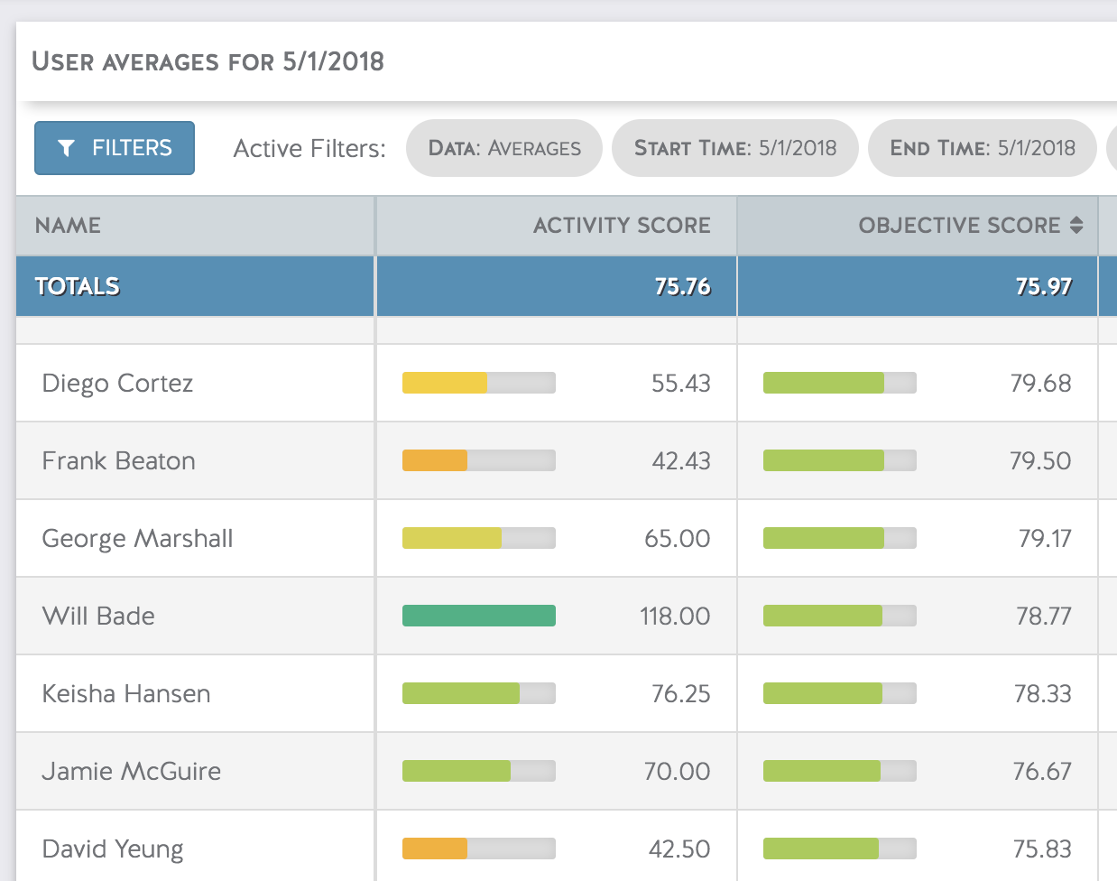Viewport: 1117px width, 881px height.
Task: Open Jamie McGuire's row
Action: [567, 771]
